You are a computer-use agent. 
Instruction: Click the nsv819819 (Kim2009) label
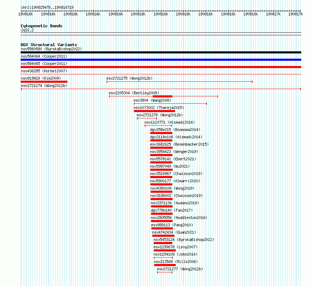(x=41, y=78)
